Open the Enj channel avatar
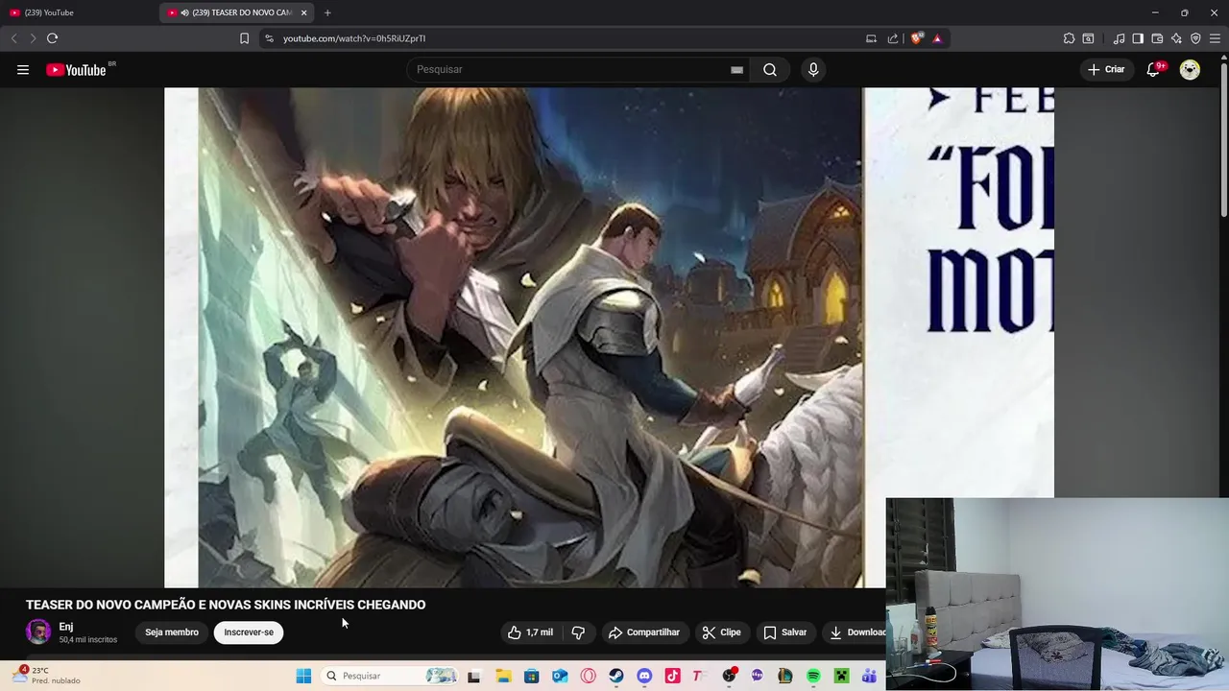This screenshot has width=1229, height=691. point(38,631)
